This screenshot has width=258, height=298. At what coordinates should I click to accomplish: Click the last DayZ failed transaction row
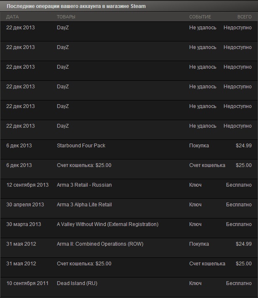[x=129, y=130]
